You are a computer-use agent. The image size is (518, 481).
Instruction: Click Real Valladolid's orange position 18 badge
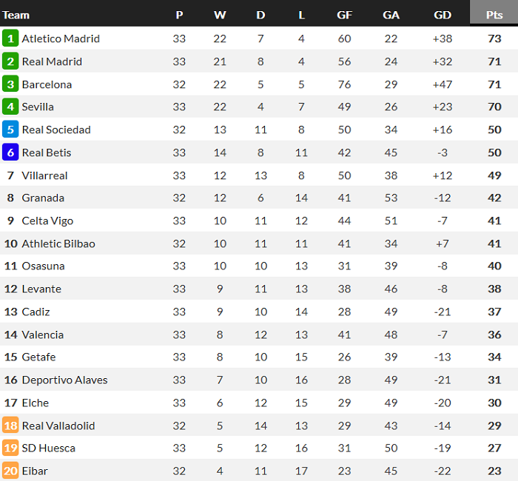tap(10, 425)
